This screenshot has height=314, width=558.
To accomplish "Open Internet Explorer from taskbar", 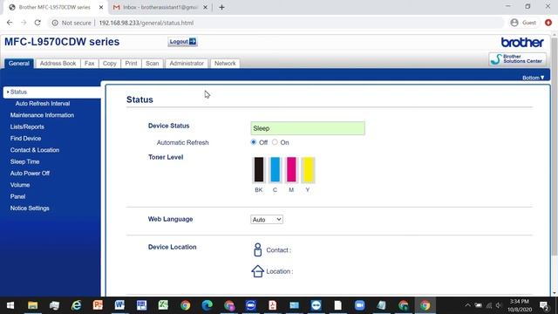I will coord(76,305).
